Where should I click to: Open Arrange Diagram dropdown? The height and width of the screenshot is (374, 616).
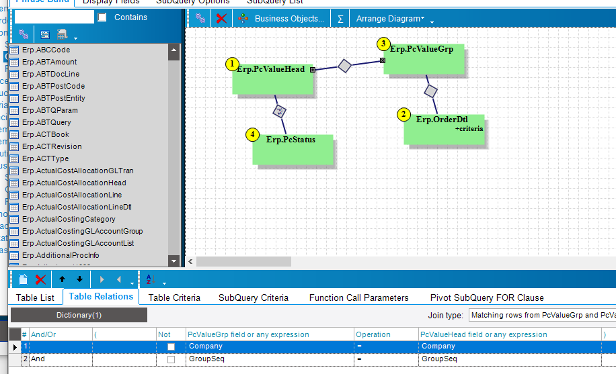390,18
